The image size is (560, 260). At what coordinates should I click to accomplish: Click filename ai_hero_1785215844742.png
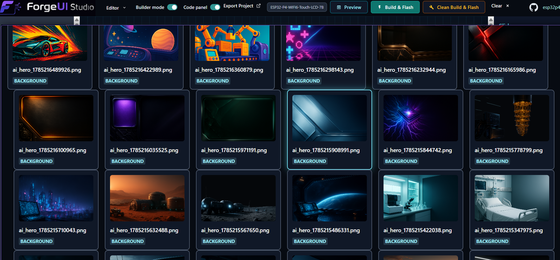tap(418, 150)
